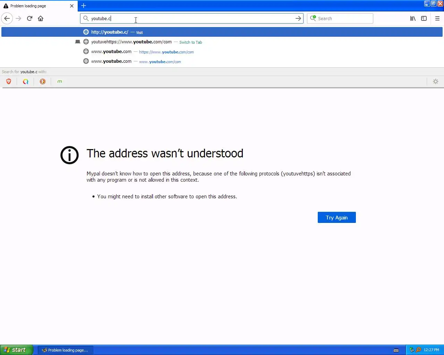Choose suggestion with https://www.youtube.com/com URL
Image resolution: width=444 pixels, height=355 pixels.
[222, 51]
